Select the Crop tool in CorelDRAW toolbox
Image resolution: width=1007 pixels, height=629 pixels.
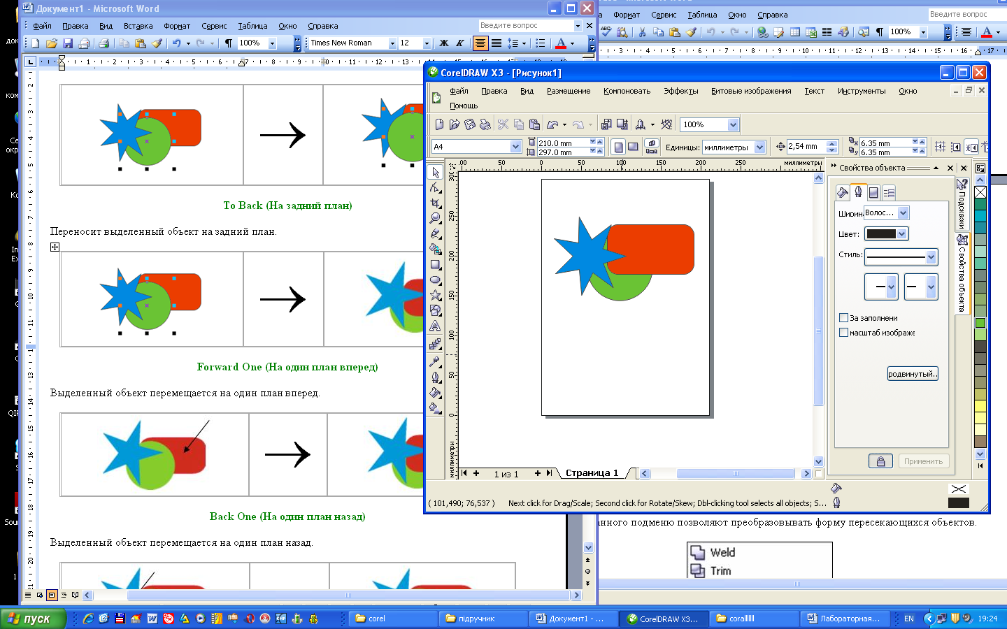point(435,203)
